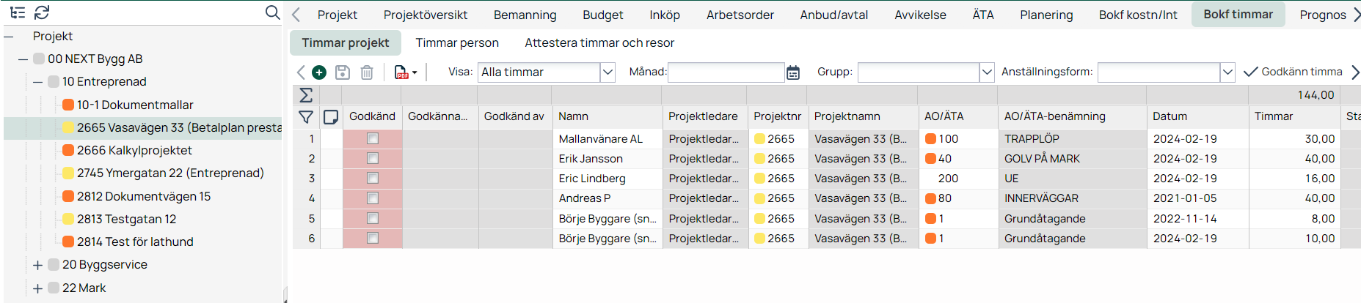Click the save diskette icon
Viewport: 1361px width, 303px height.
343,72
